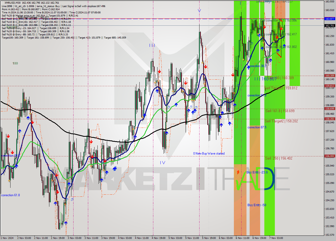Click the '7 Nov 03:00' time axis label
The height and width of the screenshot is (241, 336).
(276, 238)
